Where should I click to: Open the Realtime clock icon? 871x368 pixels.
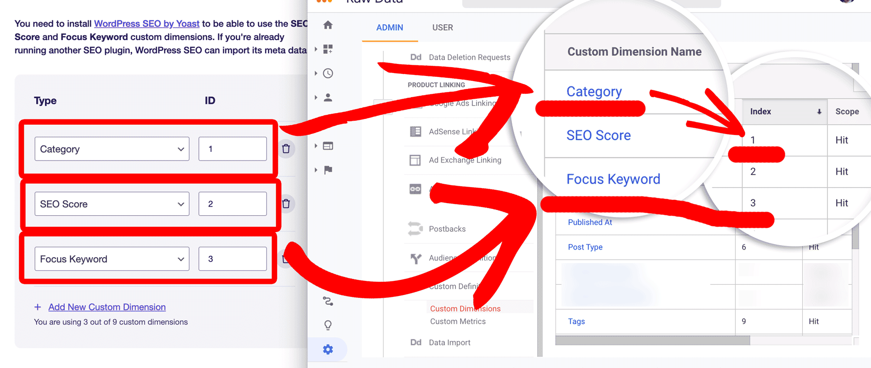[x=328, y=73]
